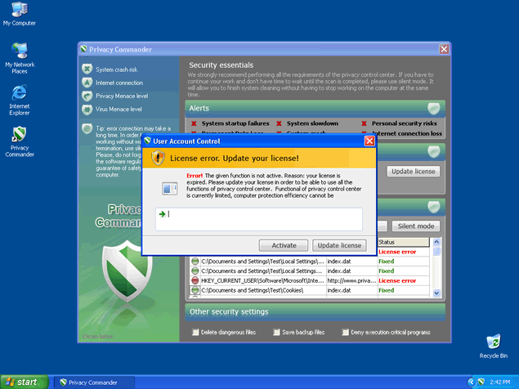The width and height of the screenshot is (519, 389).
Task: Click the Silent mode button
Action: click(416, 226)
